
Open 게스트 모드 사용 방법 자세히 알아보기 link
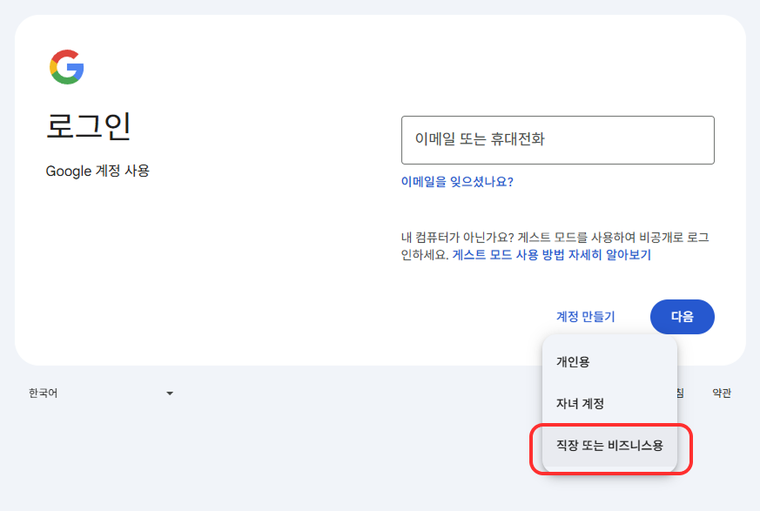[551, 255]
